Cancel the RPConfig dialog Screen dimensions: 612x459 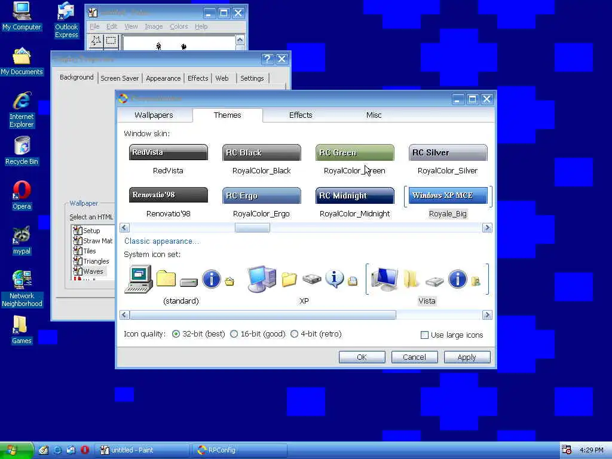pyautogui.click(x=415, y=357)
